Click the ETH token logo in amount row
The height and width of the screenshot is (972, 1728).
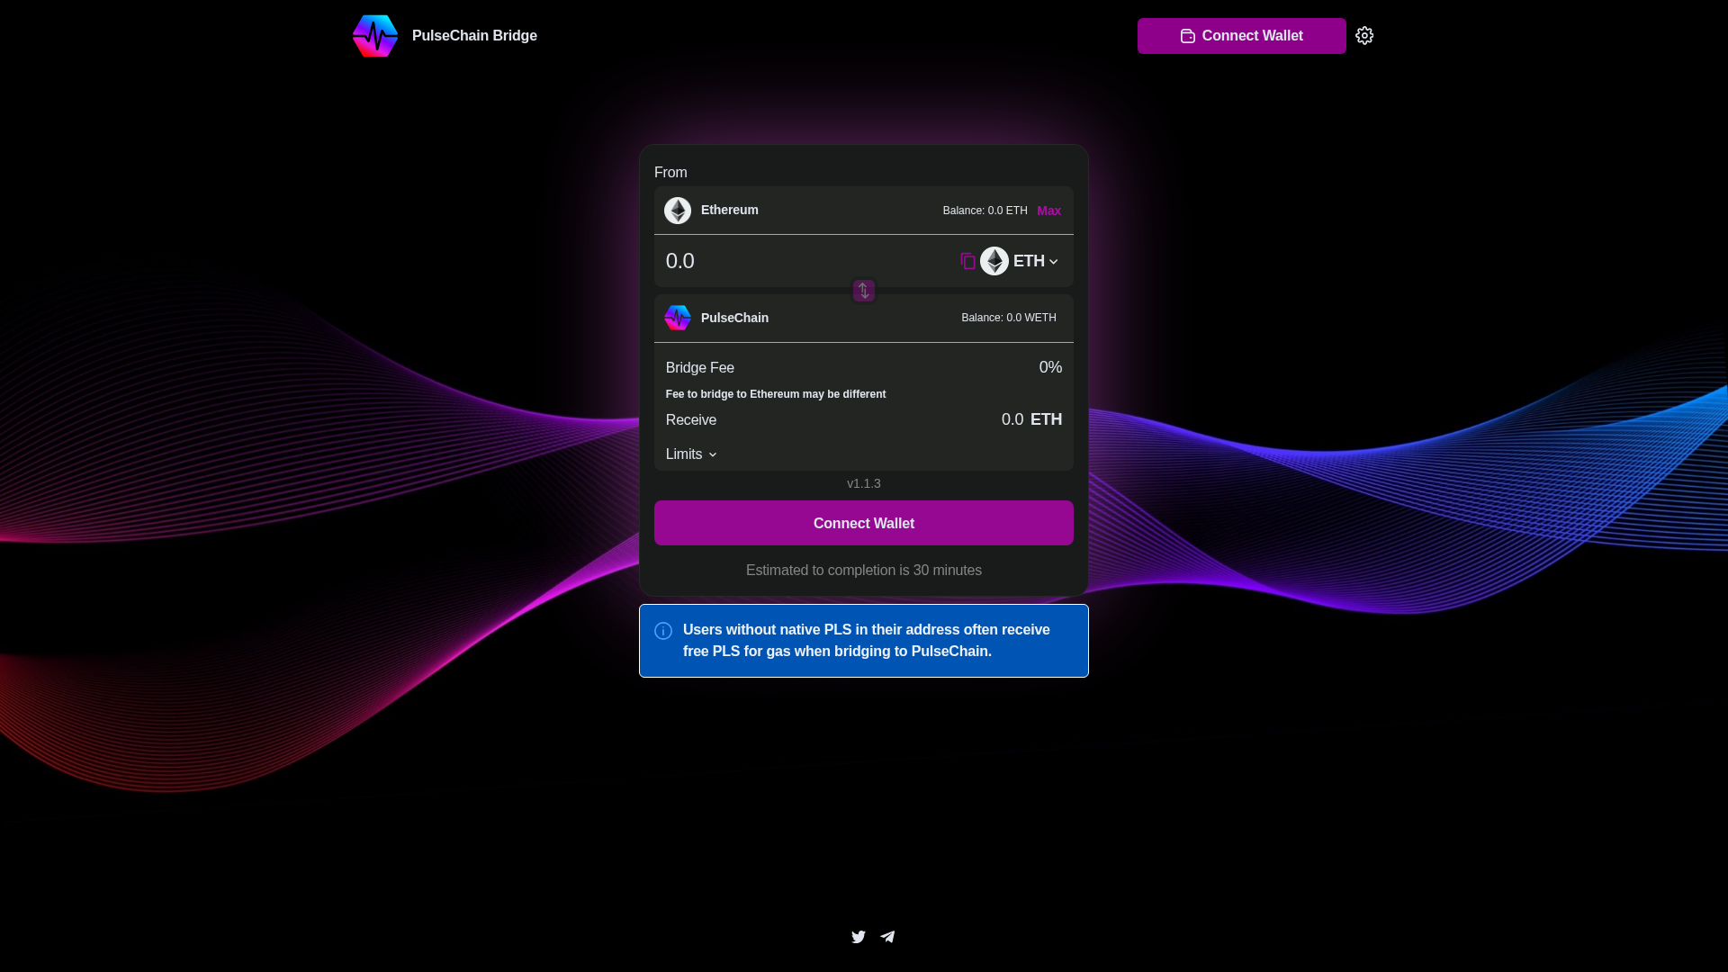994,261
